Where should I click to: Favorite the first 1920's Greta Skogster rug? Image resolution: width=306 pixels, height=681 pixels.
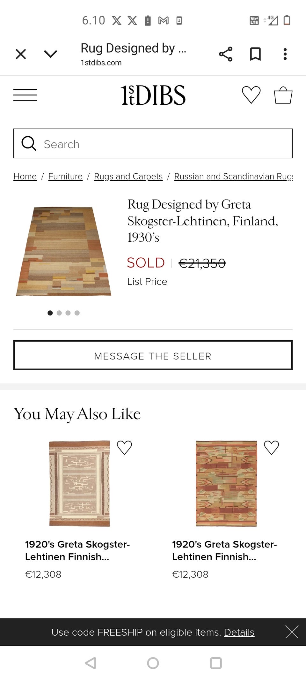coord(124,448)
